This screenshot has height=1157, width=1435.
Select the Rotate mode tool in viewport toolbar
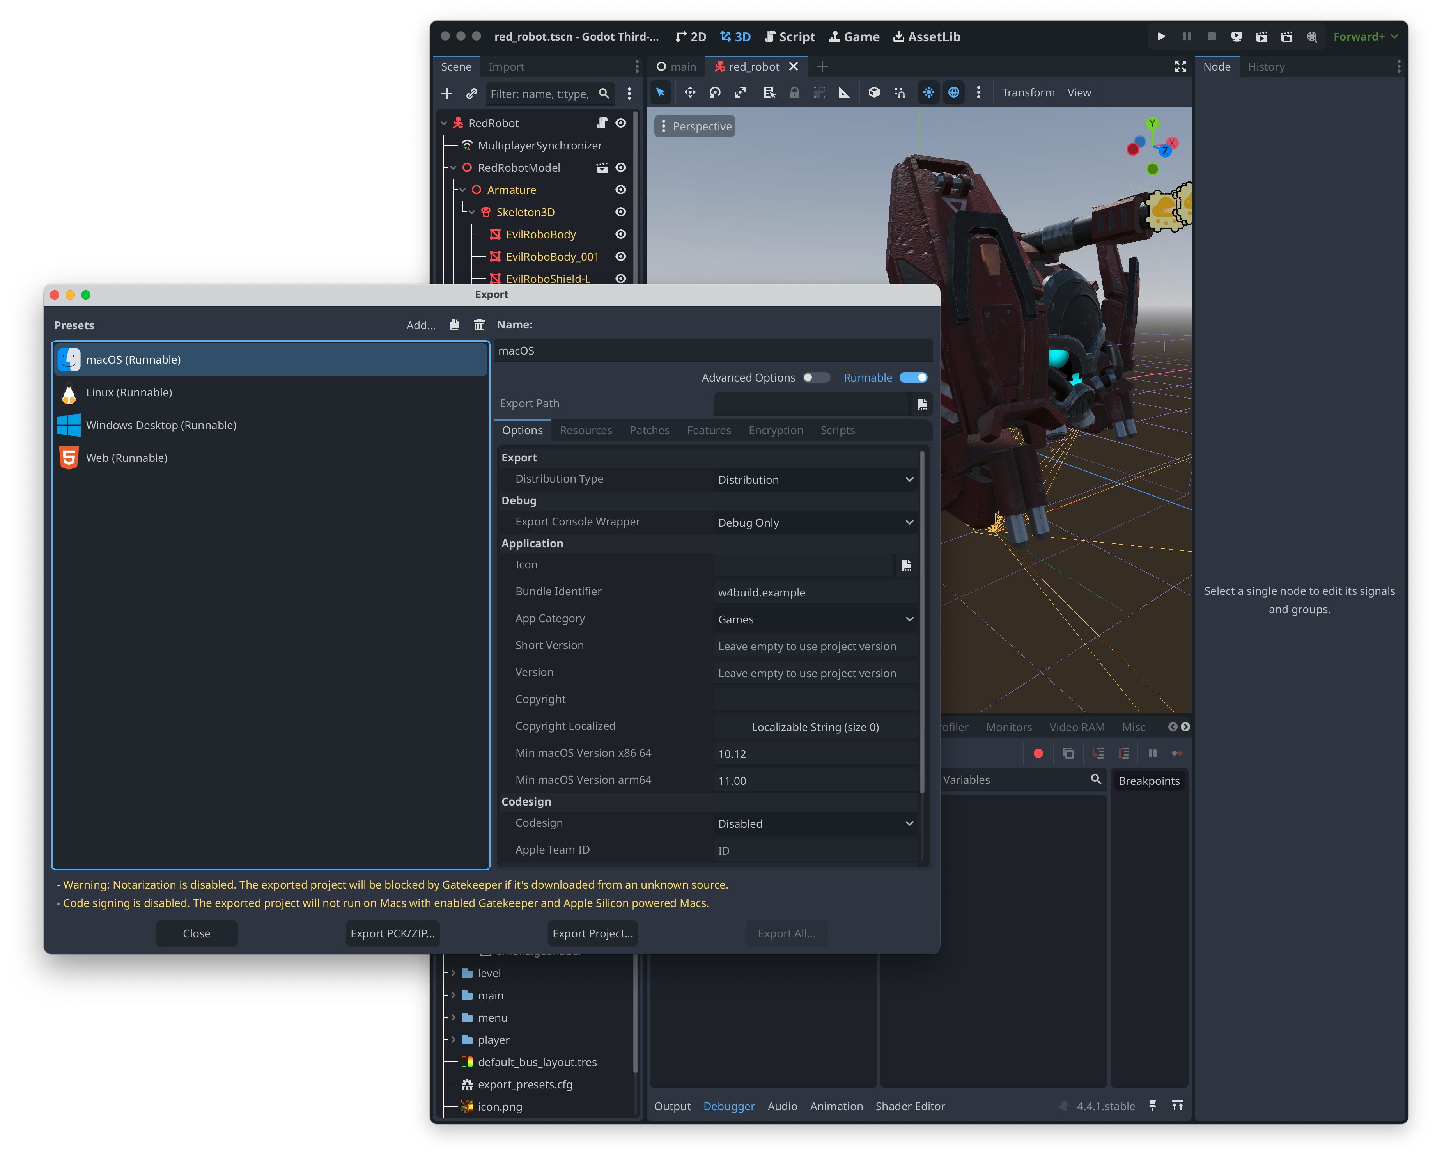(715, 92)
